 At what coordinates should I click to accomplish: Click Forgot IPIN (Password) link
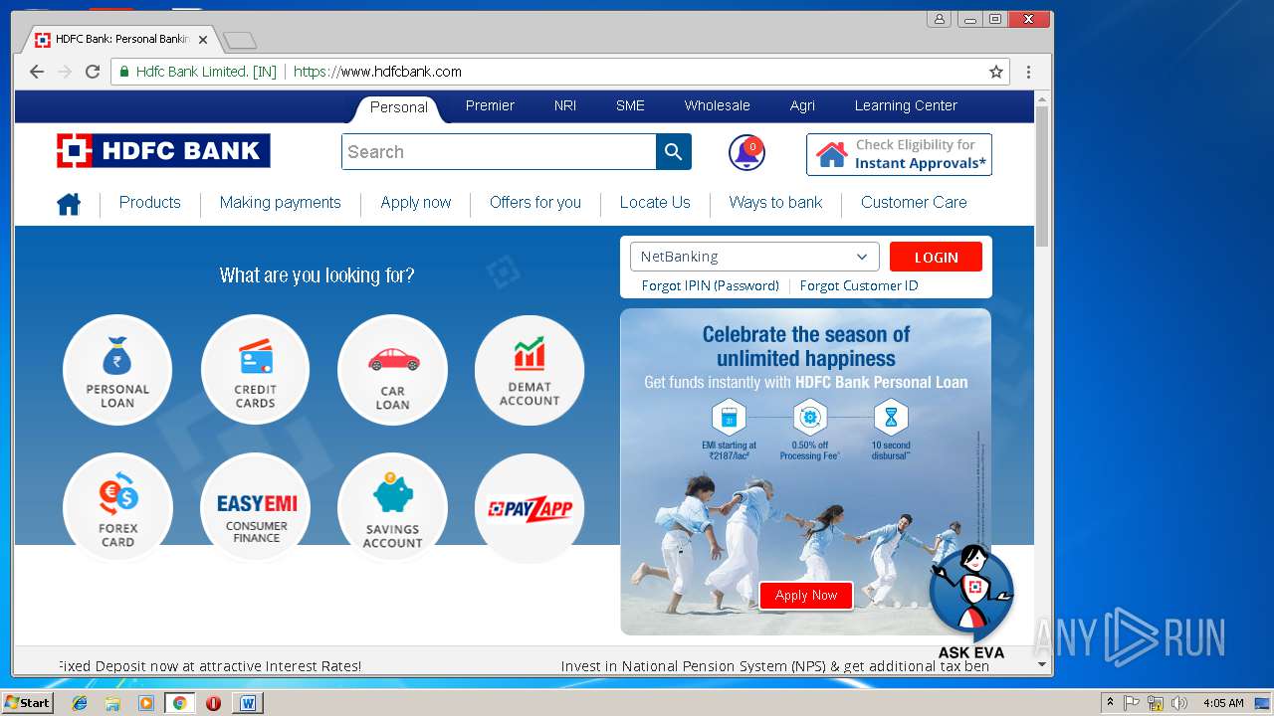[710, 285]
